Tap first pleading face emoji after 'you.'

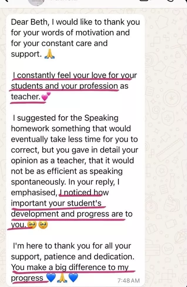click(32, 225)
